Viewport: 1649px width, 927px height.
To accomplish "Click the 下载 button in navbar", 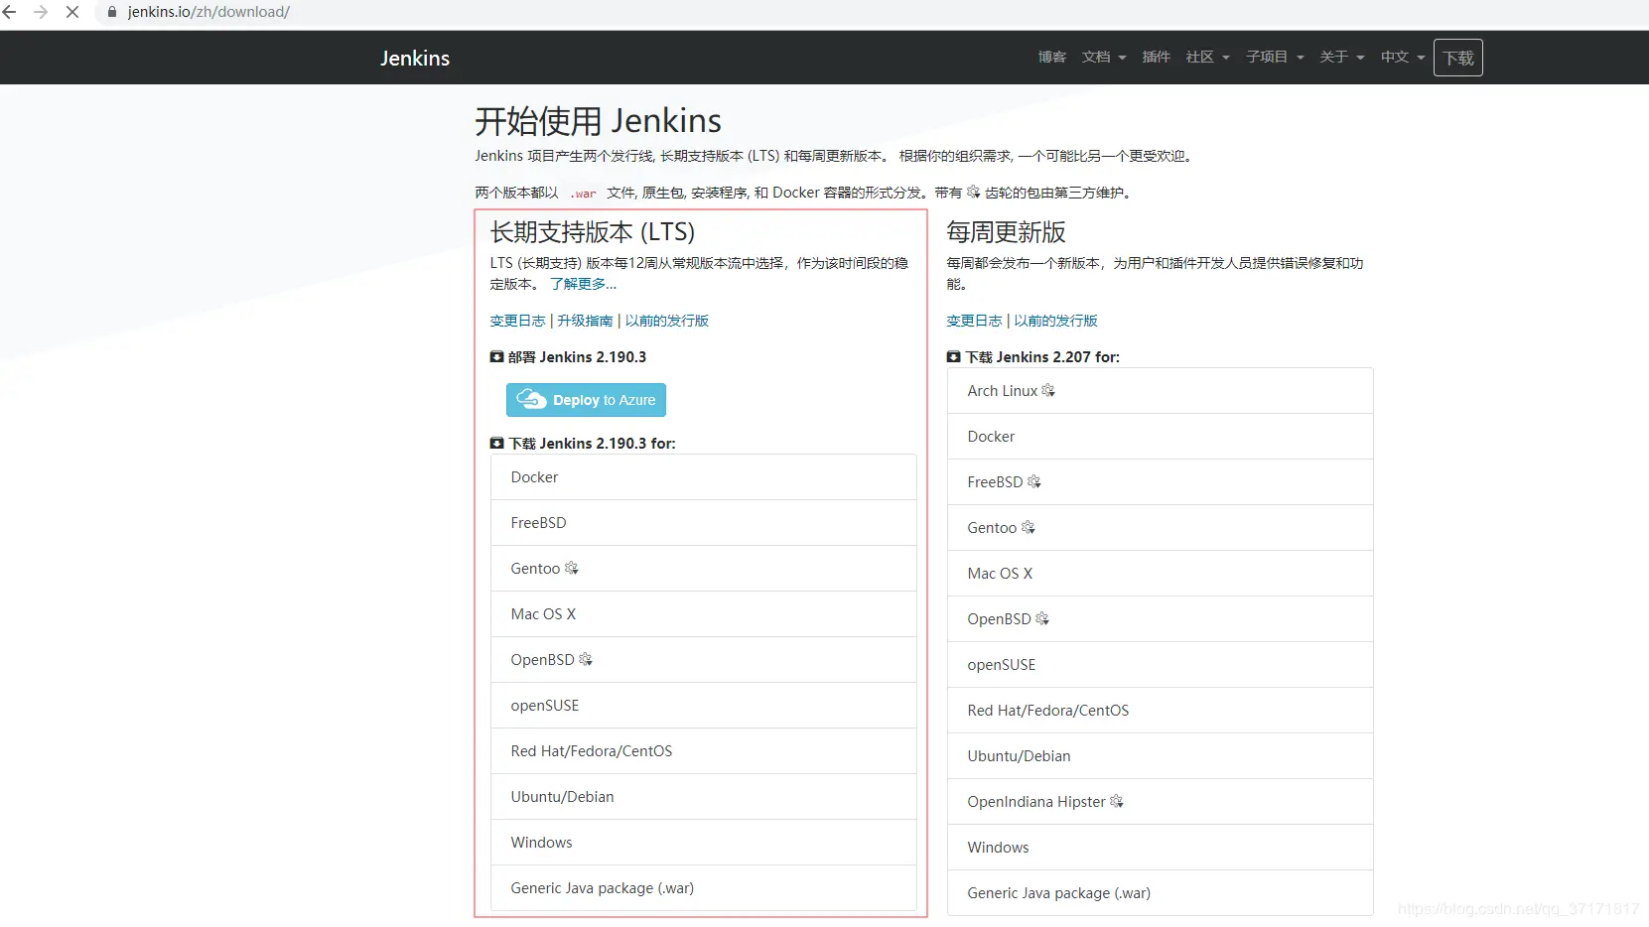I will [x=1458, y=58].
